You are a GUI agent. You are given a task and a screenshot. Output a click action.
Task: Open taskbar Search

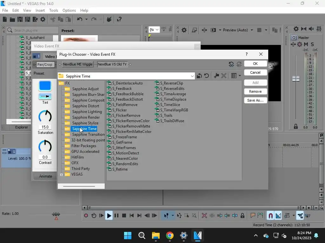pos(142,235)
